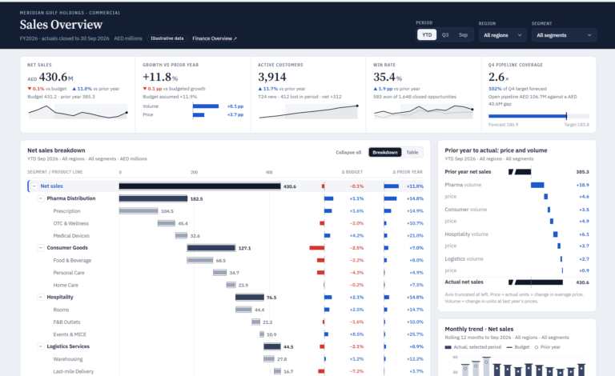This screenshot has height=376, width=615.
Task: Click the Prior year legend marker
Action: [537, 347]
